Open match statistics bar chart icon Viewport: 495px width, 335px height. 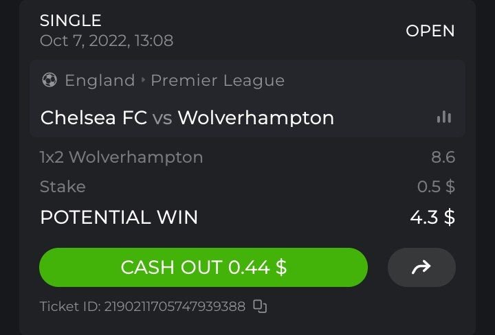(444, 117)
